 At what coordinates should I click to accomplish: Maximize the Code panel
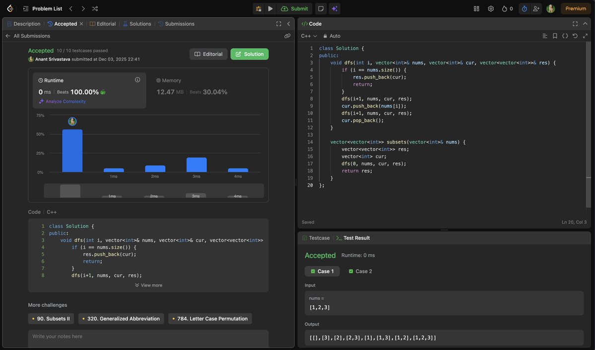[x=575, y=23]
